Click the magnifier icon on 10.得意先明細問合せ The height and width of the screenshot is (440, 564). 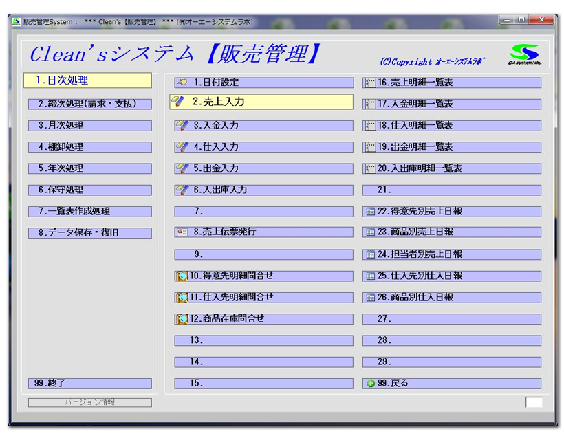tap(182, 276)
